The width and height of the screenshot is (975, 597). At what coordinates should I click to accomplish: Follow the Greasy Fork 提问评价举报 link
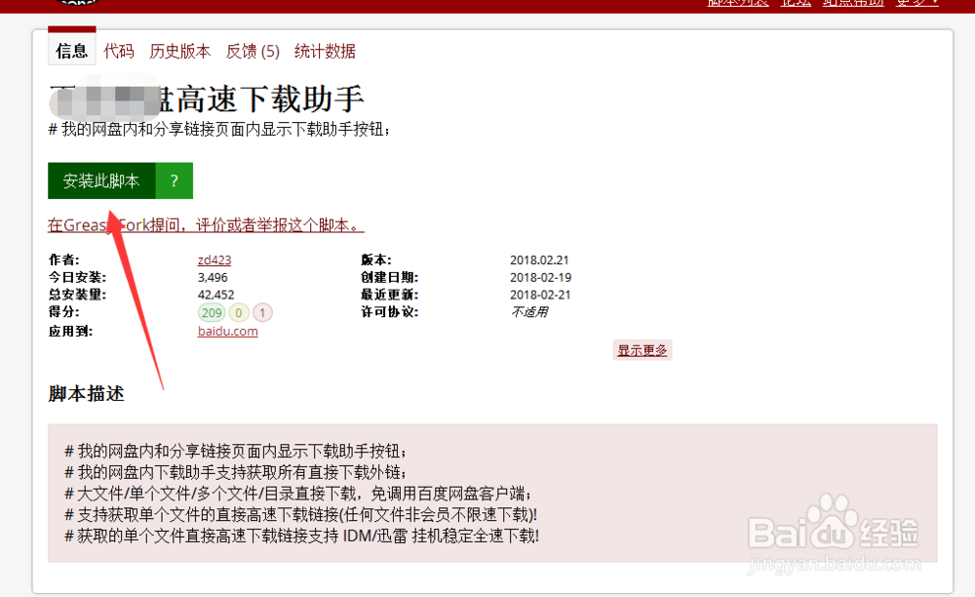click(206, 224)
